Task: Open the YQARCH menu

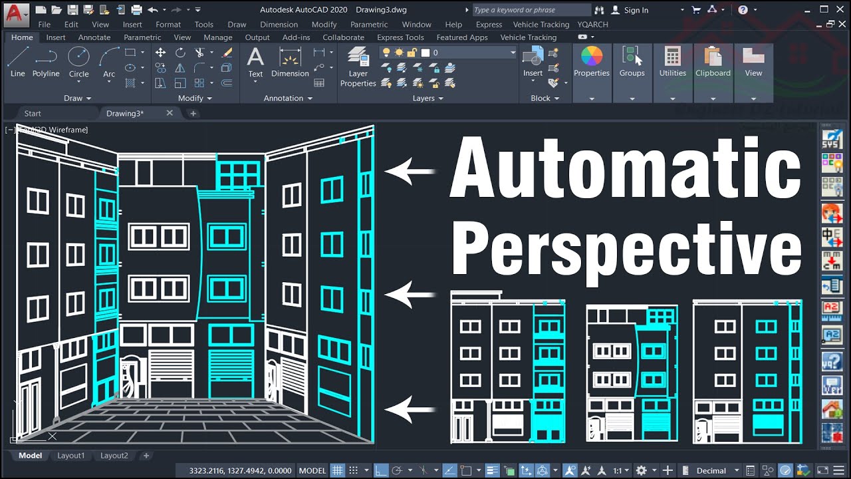Action: pos(593,25)
